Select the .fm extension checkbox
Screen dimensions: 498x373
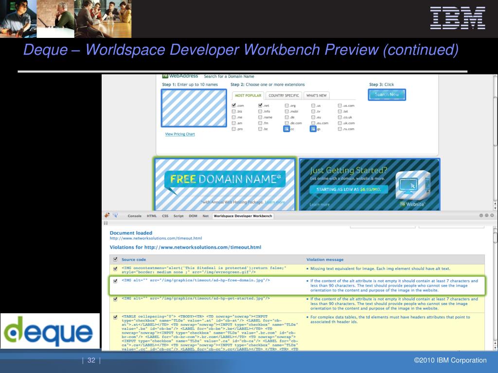pos(260,123)
